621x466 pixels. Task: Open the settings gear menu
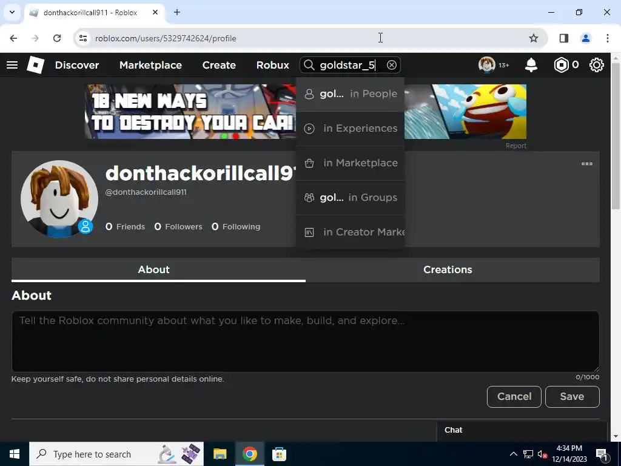pyautogui.click(x=597, y=65)
